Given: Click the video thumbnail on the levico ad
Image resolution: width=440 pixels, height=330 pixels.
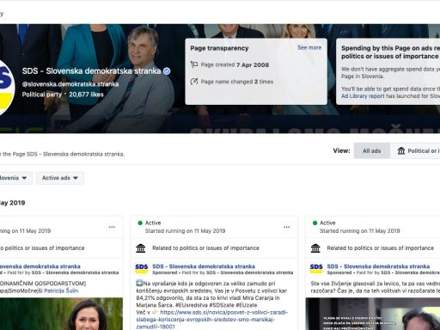Looking at the screenshot, I should (373, 314).
